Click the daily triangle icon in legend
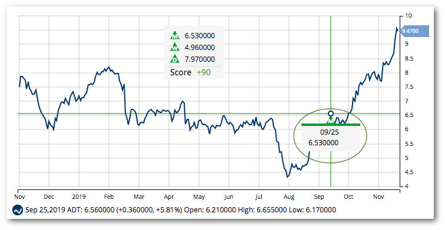The height and width of the screenshot is (230, 445). click(175, 59)
